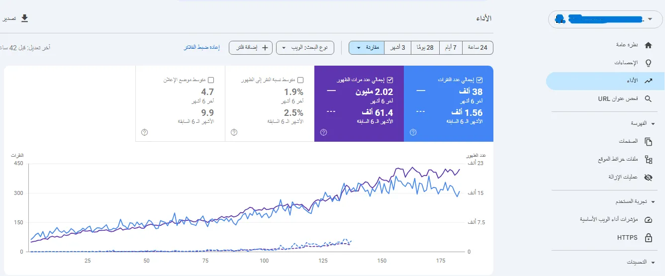
Task: Enable the average CTR checkbox
Action: [x=300, y=80]
